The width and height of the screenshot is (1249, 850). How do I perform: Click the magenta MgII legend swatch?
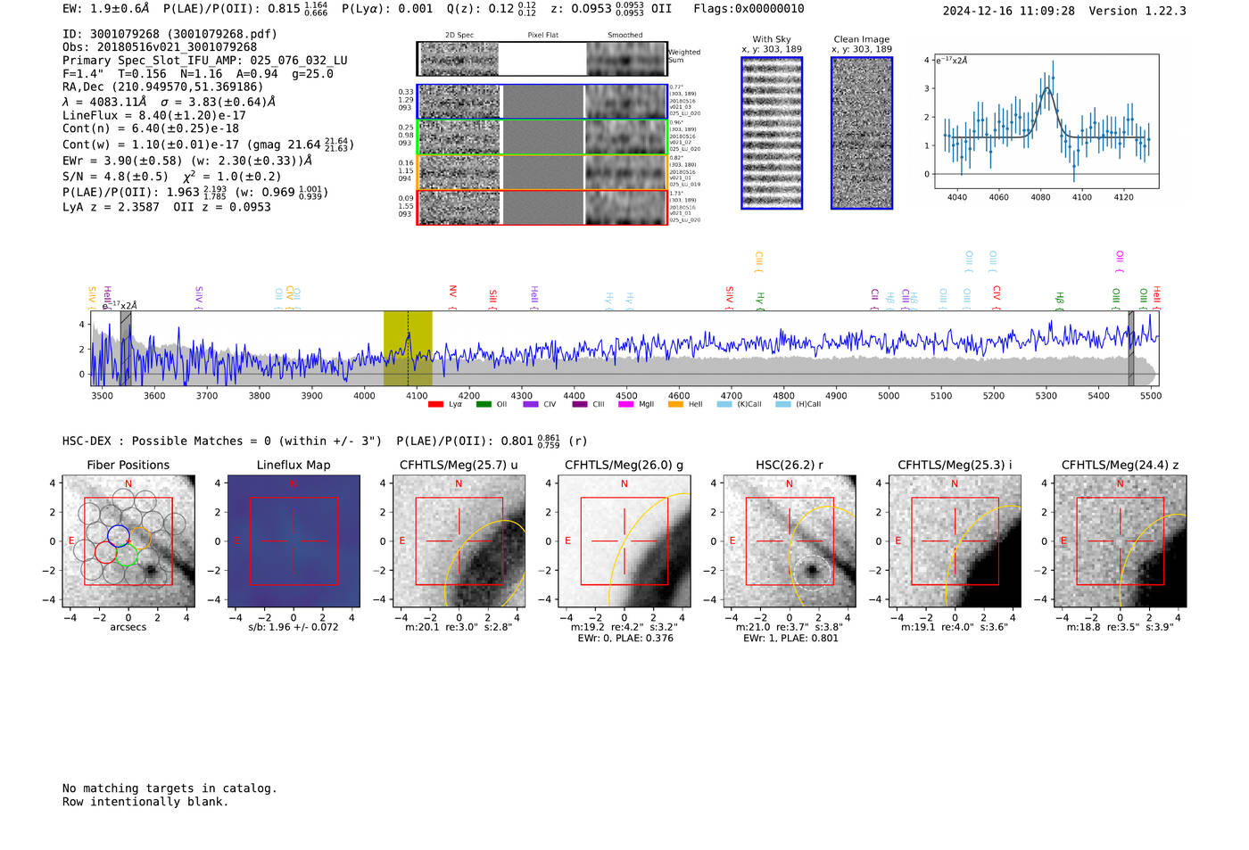[x=625, y=404]
